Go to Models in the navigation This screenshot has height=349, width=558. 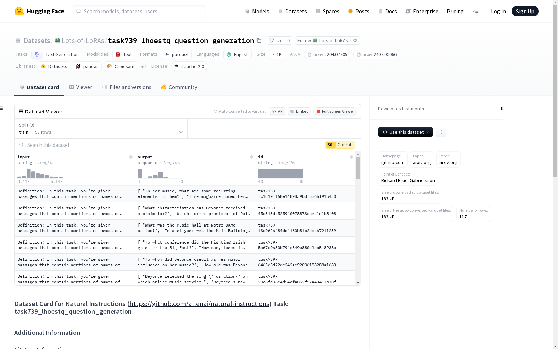click(257, 11)
